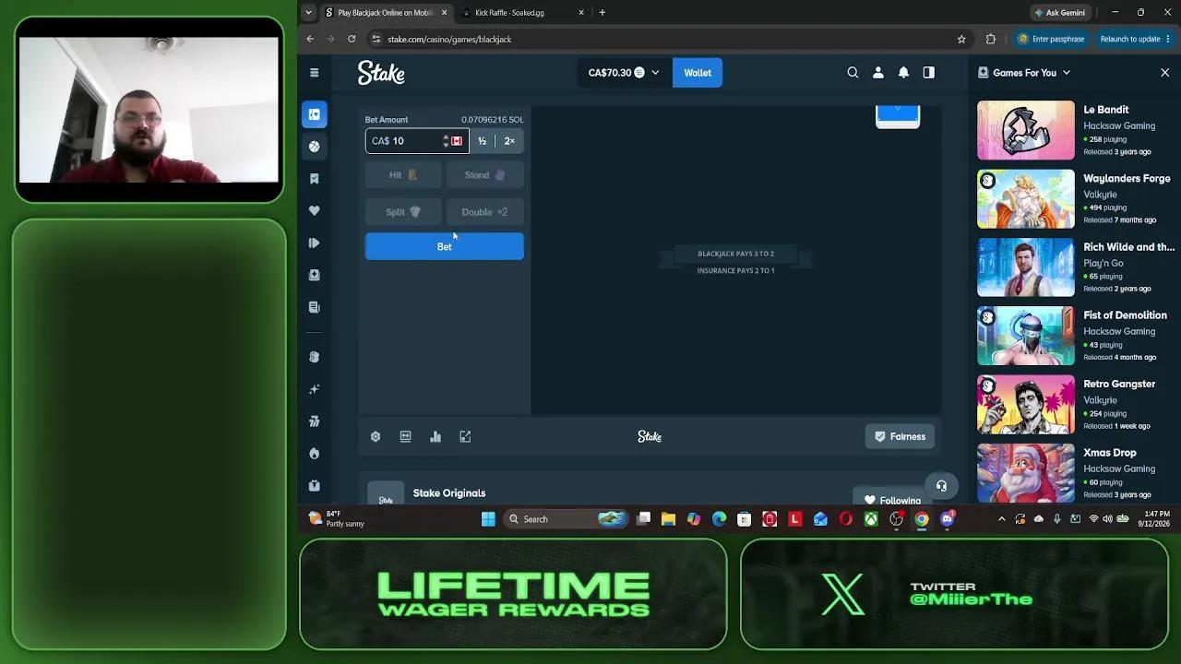The image size is (1181, 664).
Task: Open the Wallet button
Action: pyautogui.click(x=698, y=73)
